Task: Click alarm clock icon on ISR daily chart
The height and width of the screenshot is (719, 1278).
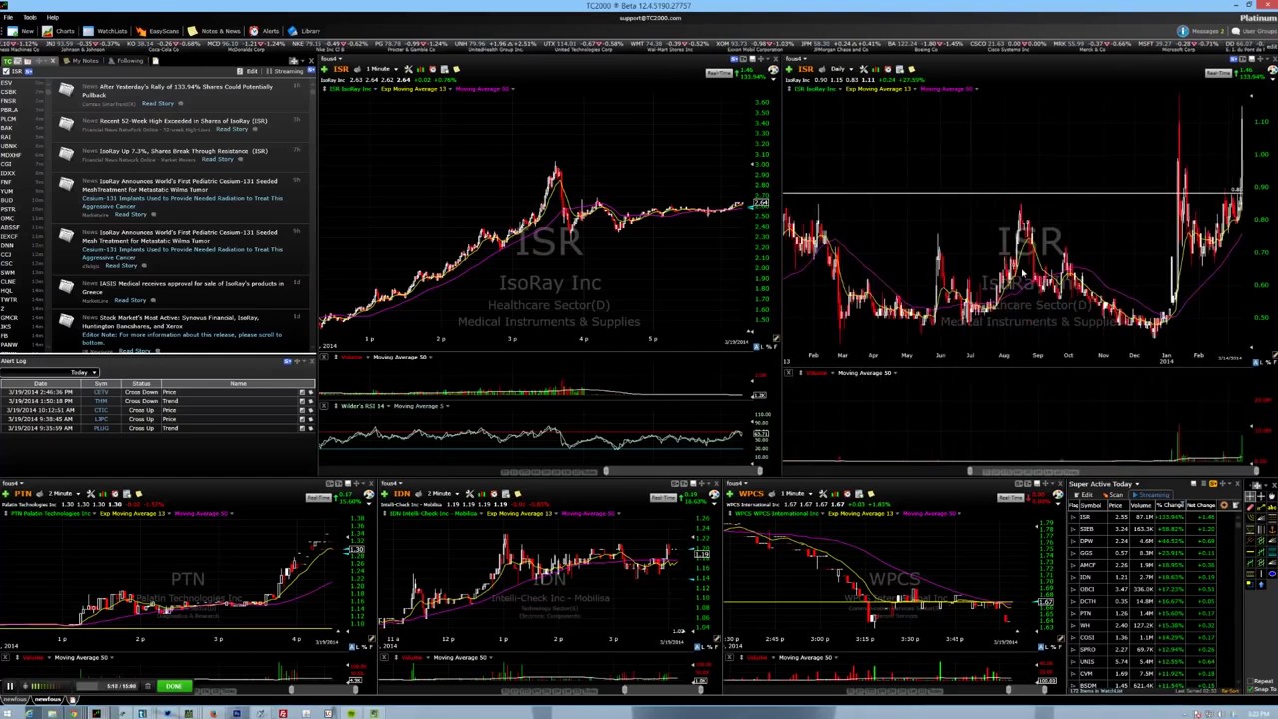Action: tap(888, 69)
